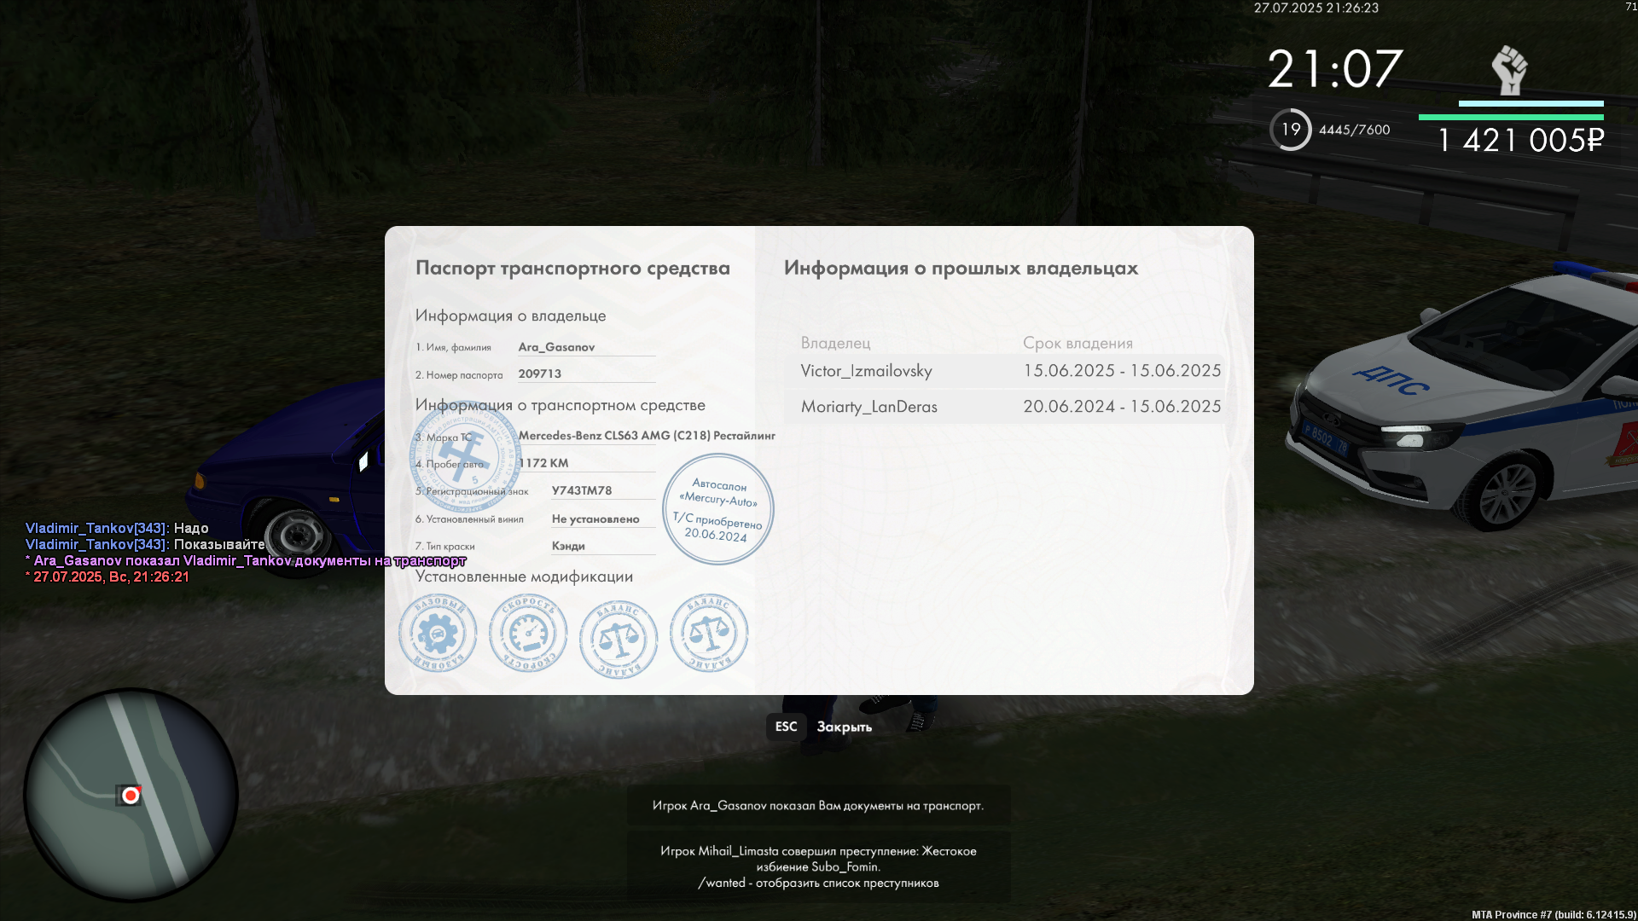Image resolution: width=1638 pixels, height=921 pixels.
Task: Click the Закрыть close label
Action: 844,727
